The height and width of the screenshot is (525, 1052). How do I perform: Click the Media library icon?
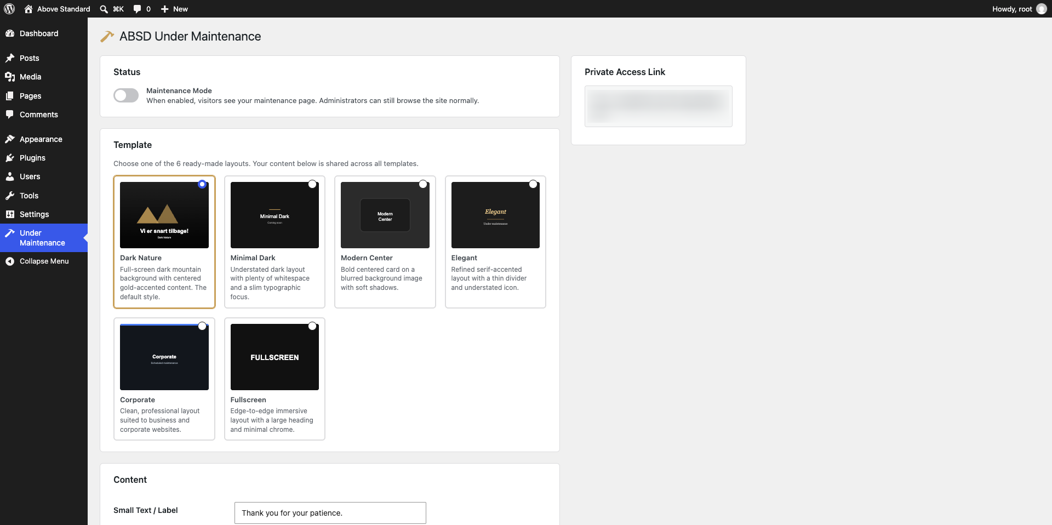pyautogui.click(x=10, y=77)
